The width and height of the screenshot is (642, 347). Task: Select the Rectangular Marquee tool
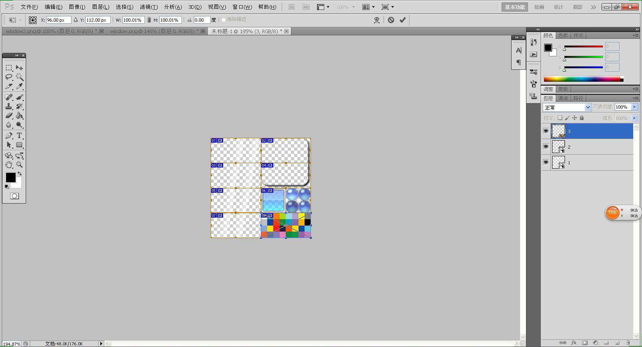[9, 68]
